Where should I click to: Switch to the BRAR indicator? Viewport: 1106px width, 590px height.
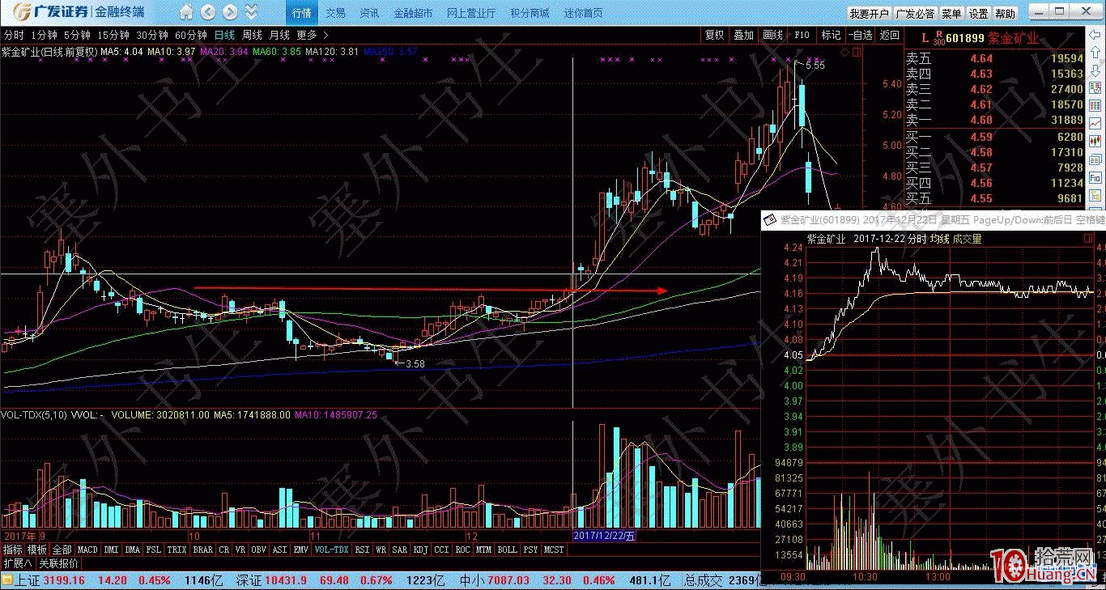(203, 550)
